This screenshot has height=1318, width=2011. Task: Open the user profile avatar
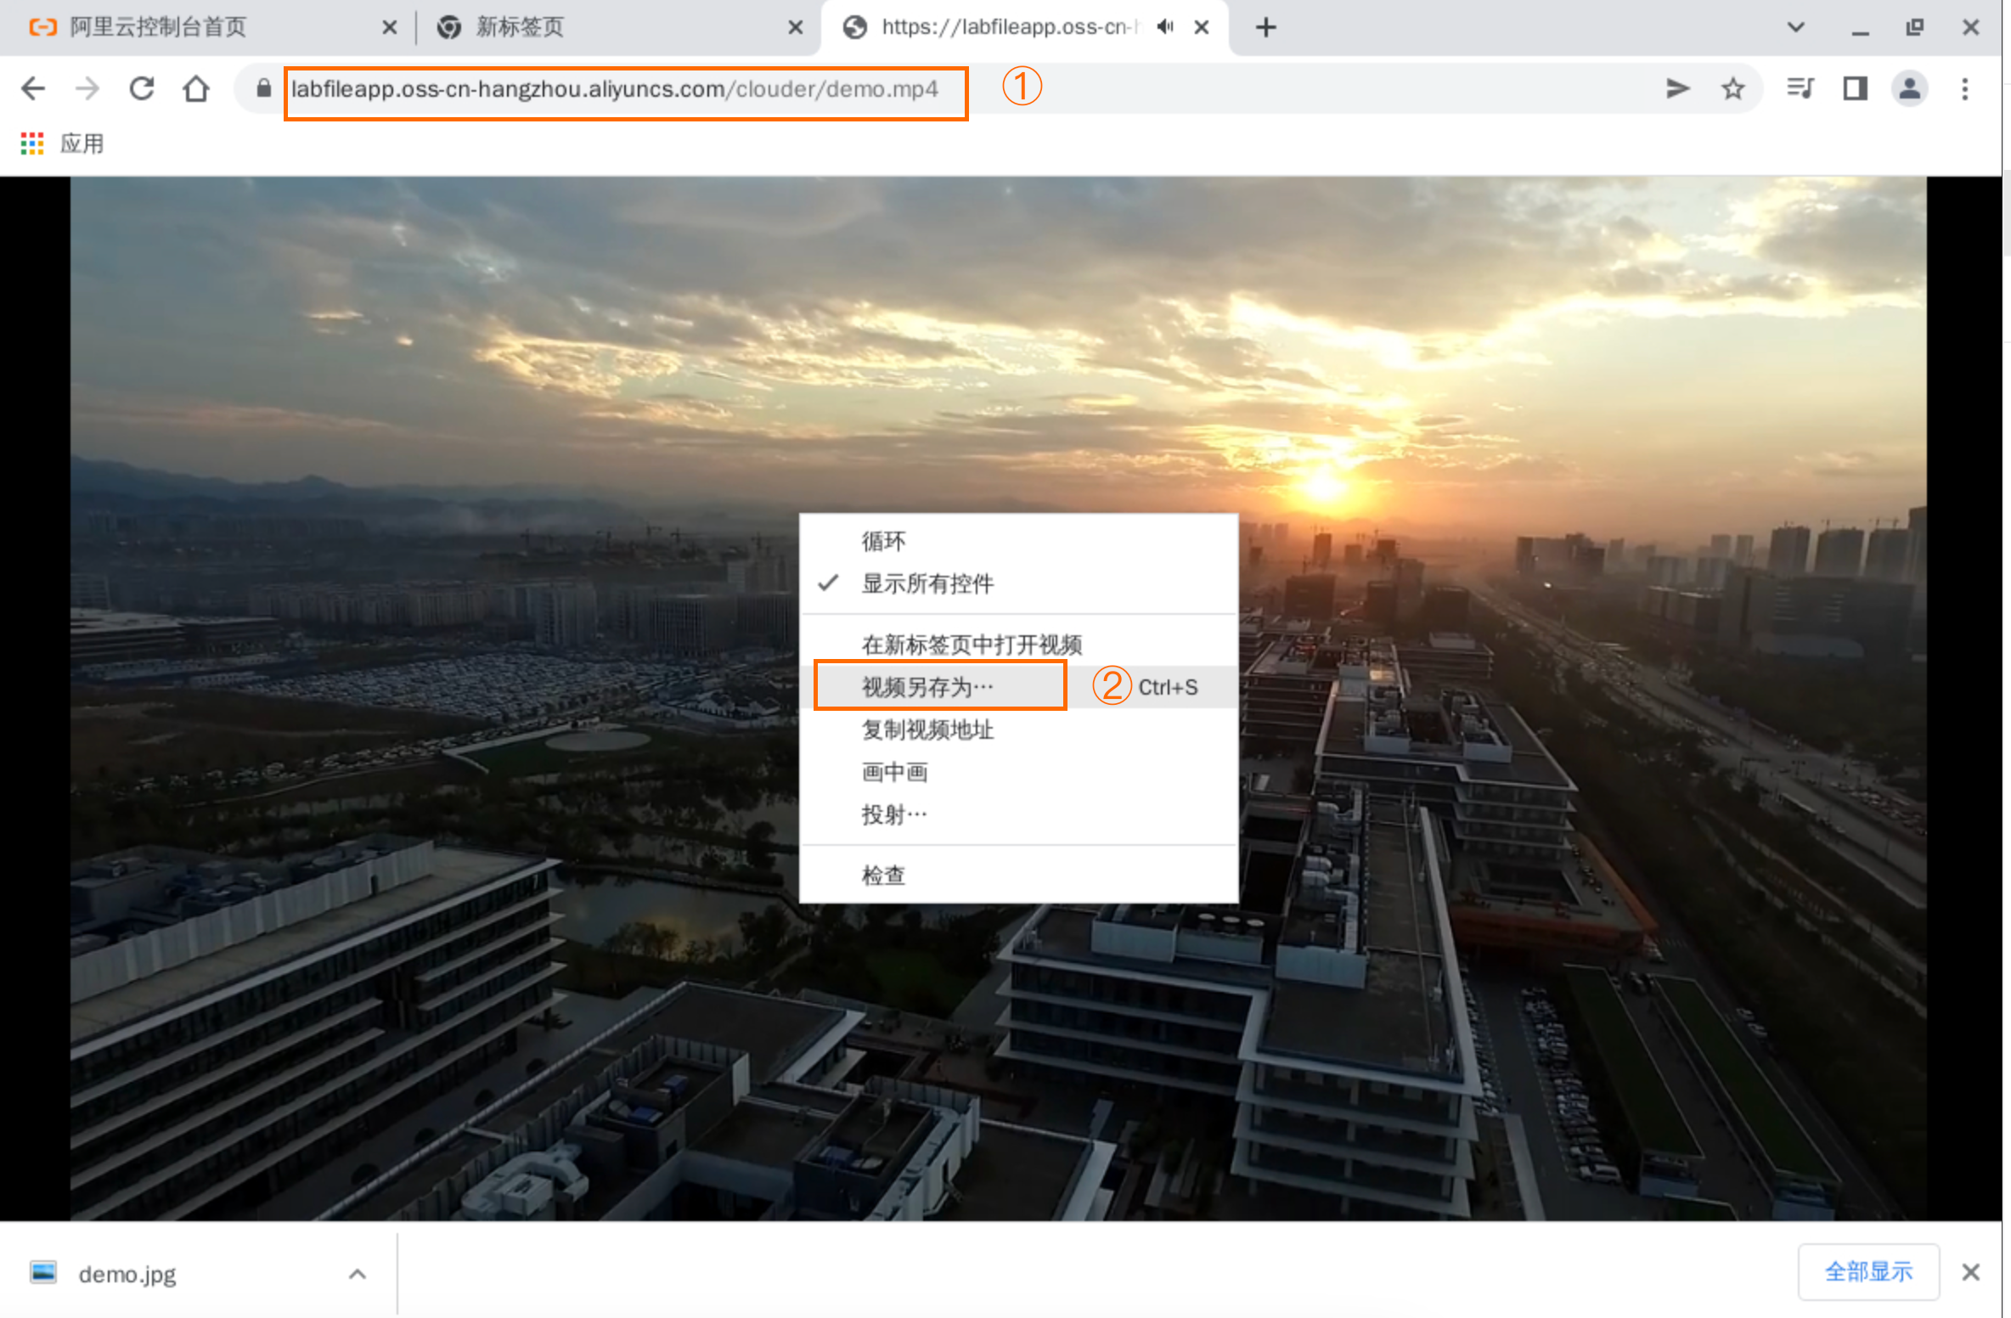coord(1909,88)
